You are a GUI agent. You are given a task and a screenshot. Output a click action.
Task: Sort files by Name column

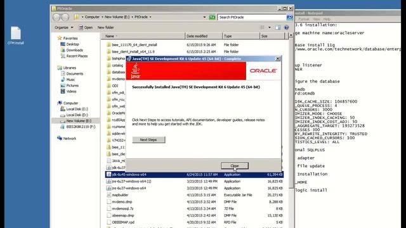click(143, 36)
